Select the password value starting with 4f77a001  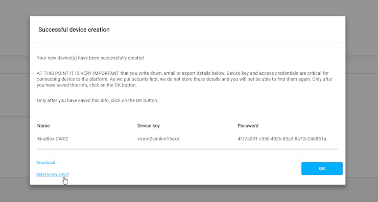click(281, 138)
